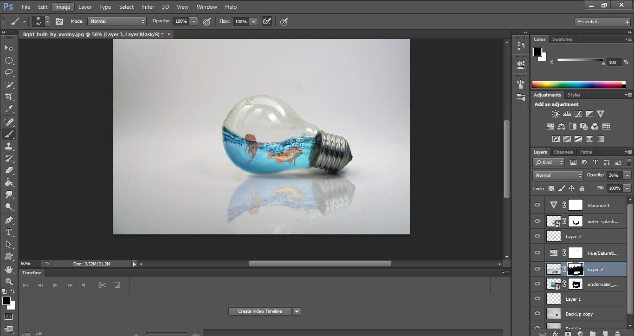Select the History Brush tool
Image resolution: width=634 pixels, height=336 pixels.
[x=9, y=158]
